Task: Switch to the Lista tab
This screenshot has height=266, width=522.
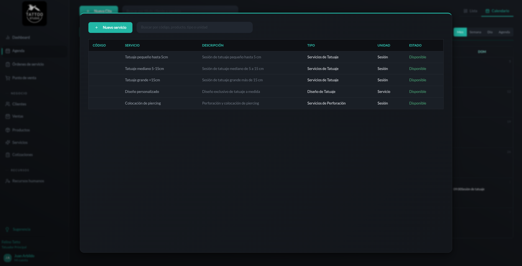Action: (x=470, y=11)
